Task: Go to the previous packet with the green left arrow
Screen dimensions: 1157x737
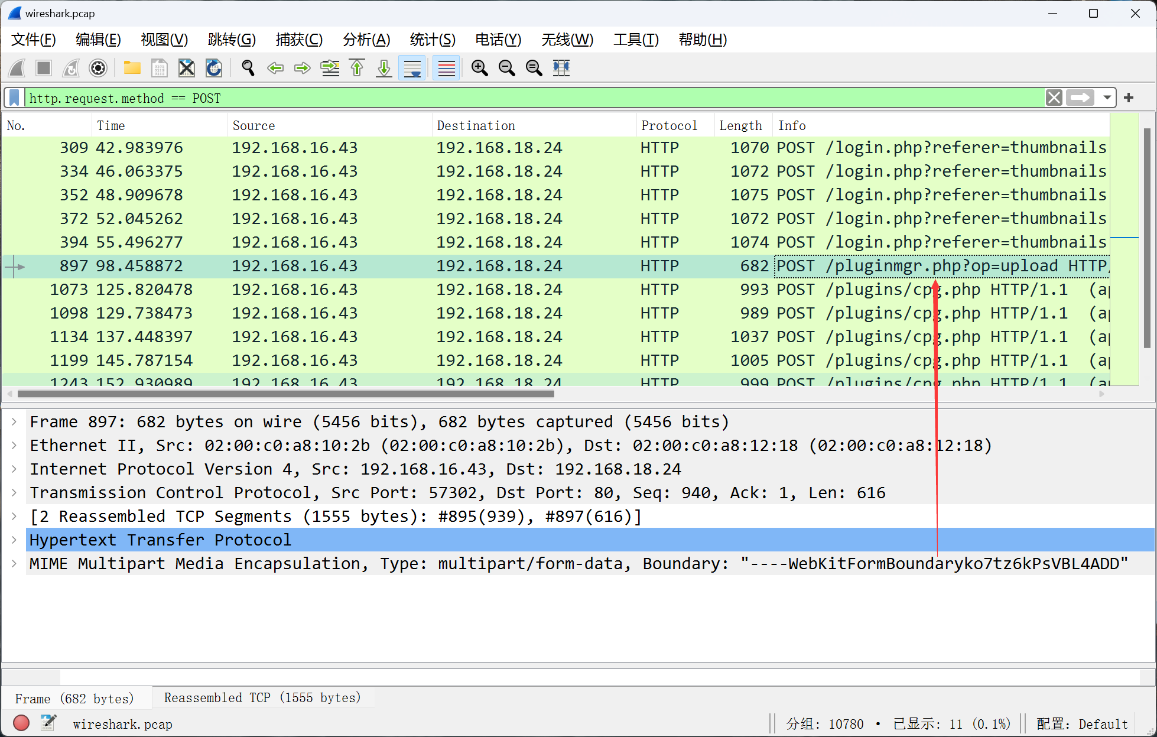Action: (275, 68)
